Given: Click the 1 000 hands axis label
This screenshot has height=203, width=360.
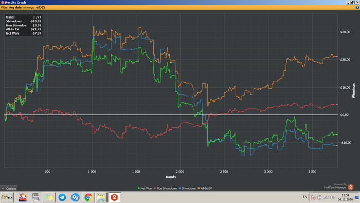Looking at the screenshot, I should point(92,172).
